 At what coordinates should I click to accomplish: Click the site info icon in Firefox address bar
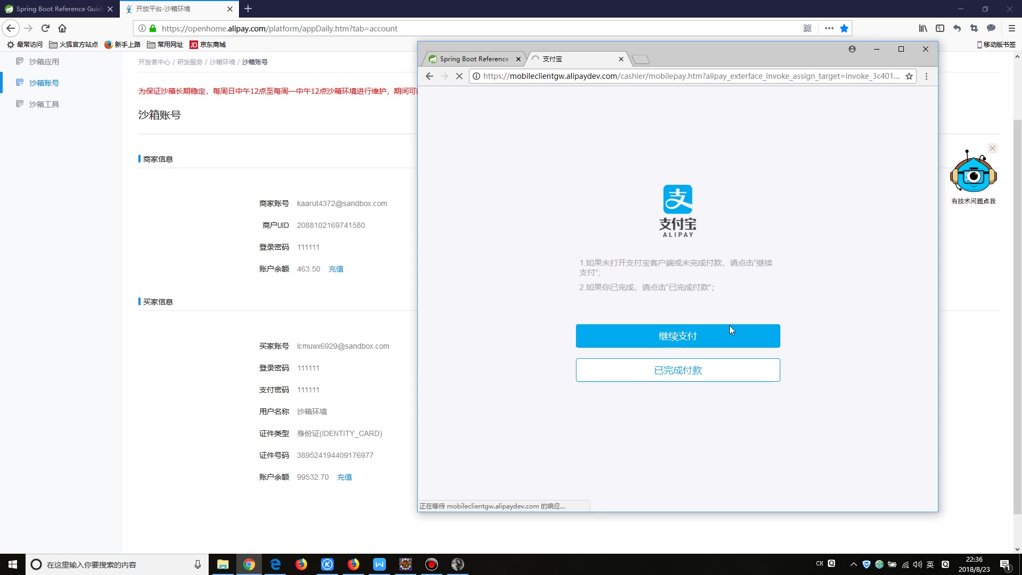tap(142, 28)
